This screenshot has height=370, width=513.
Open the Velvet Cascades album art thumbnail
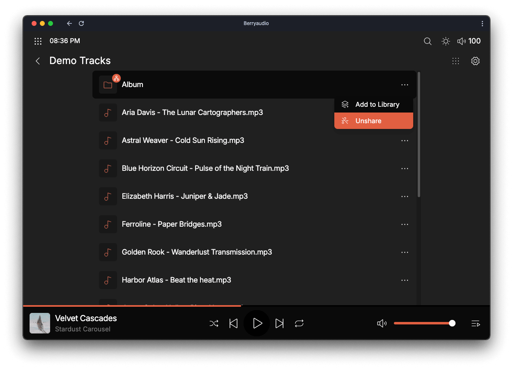40,323
